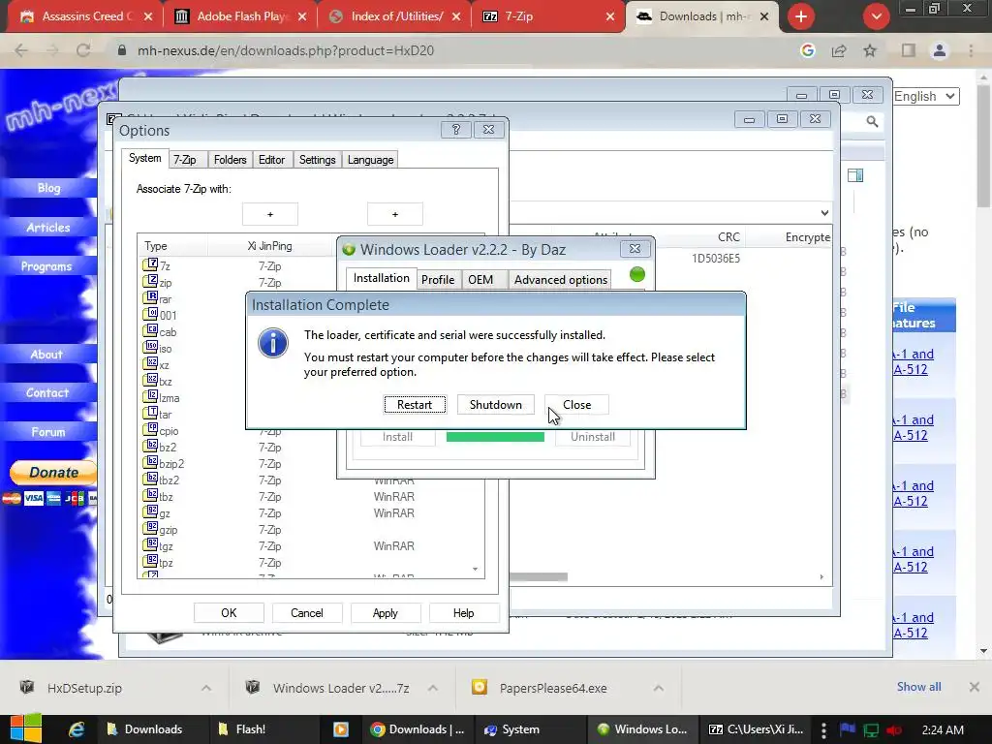Switch to the 7-Zip tab in Options
Image resolution: width=992 pixels, height=744 pixels.
point(185,160)
